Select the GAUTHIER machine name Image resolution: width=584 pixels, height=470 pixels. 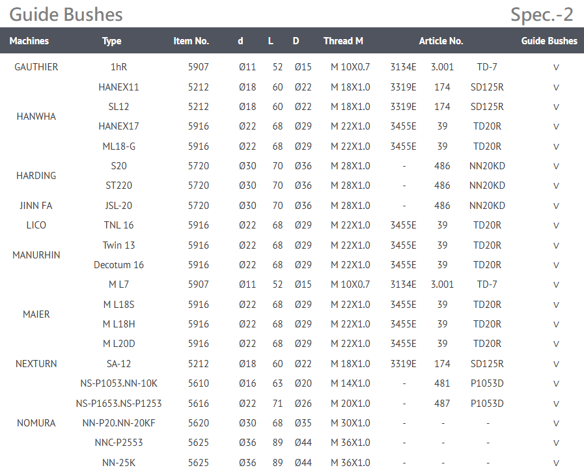tap(36, 67)
